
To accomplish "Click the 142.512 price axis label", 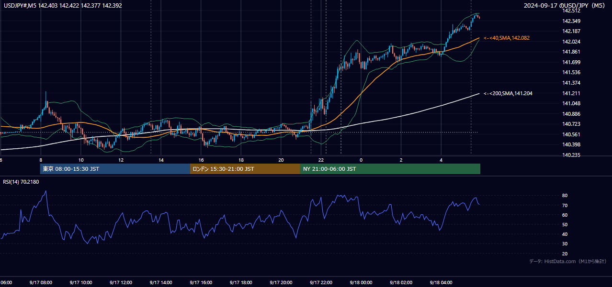I will [571, 11].
